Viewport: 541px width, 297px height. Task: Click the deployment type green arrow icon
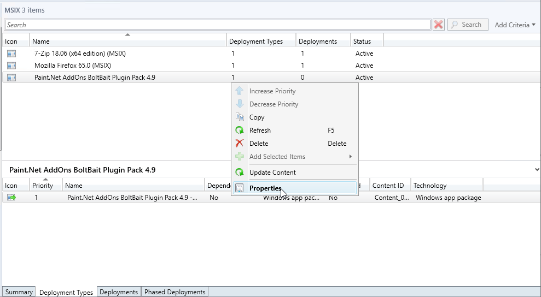pyautogui.click(x=11, y=198)
